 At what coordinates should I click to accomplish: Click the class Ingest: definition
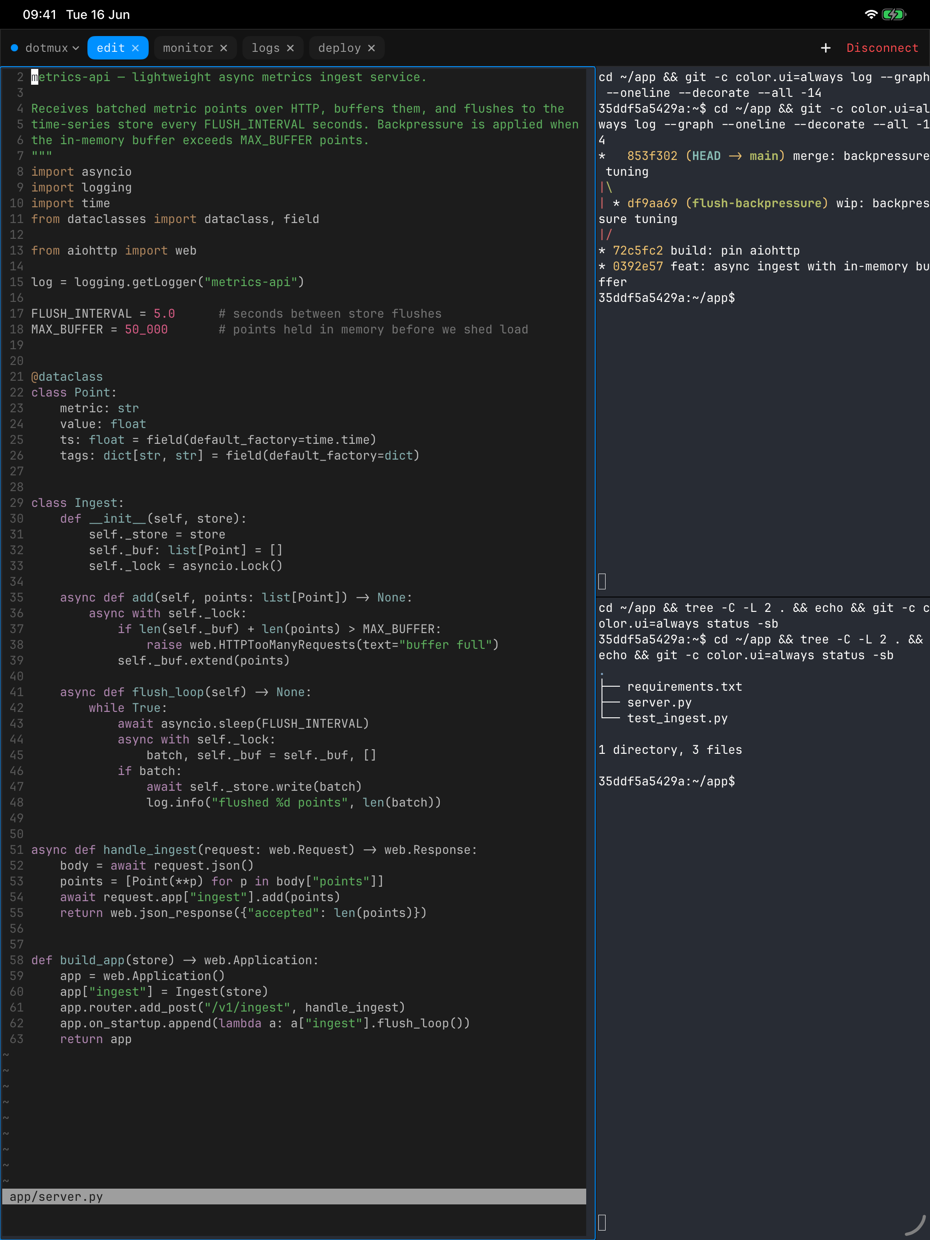pyautogui.click(x=77, y=502)
